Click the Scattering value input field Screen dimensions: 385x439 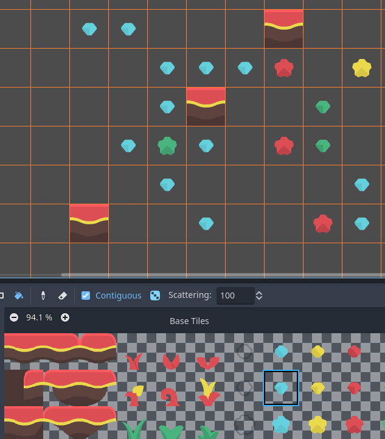tap(235, 296)
